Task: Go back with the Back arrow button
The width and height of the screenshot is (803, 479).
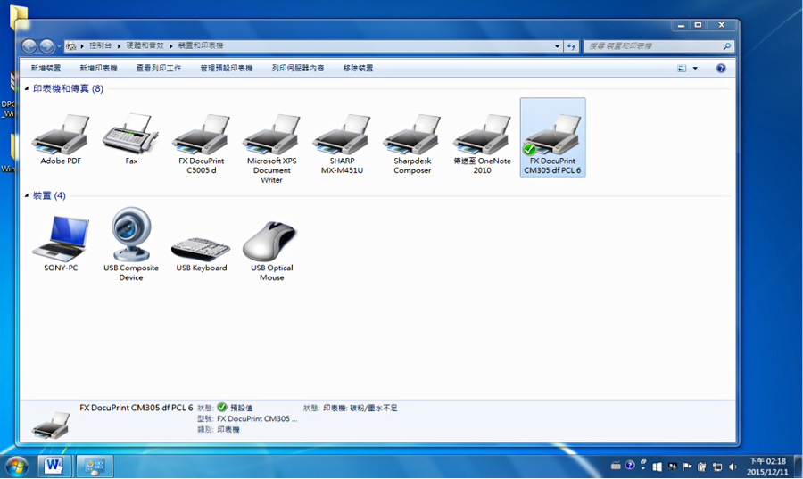Action: pos(29,46)
